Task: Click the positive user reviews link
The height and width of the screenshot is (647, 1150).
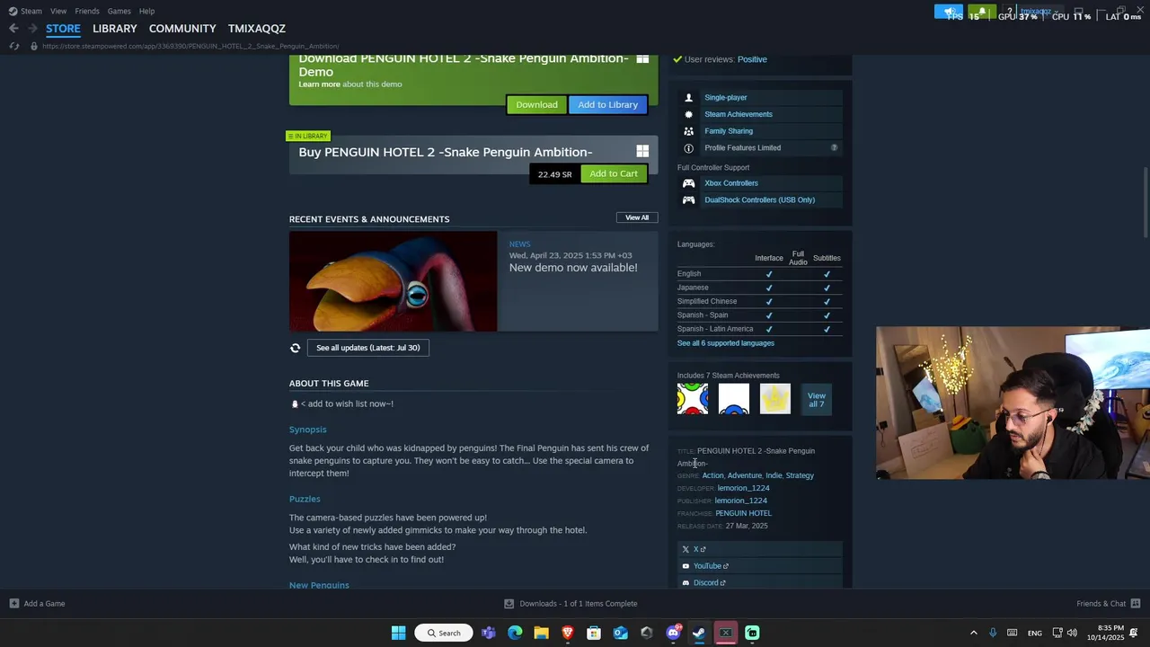Action: pyautogui.click(x=752, y=59)
